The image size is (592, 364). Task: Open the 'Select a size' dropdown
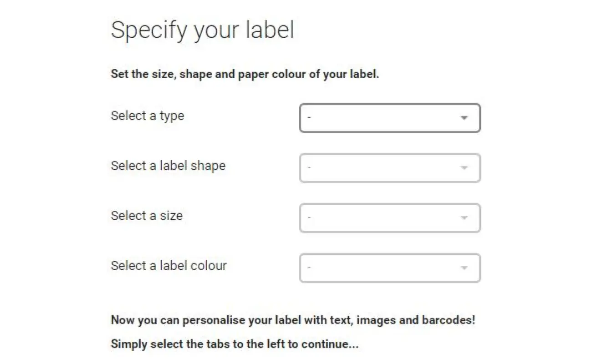pos(389,218)
